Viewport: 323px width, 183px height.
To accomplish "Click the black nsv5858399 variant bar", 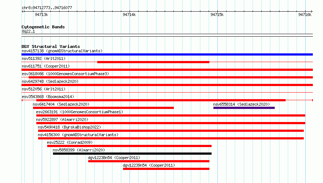I will coord(132,154).
